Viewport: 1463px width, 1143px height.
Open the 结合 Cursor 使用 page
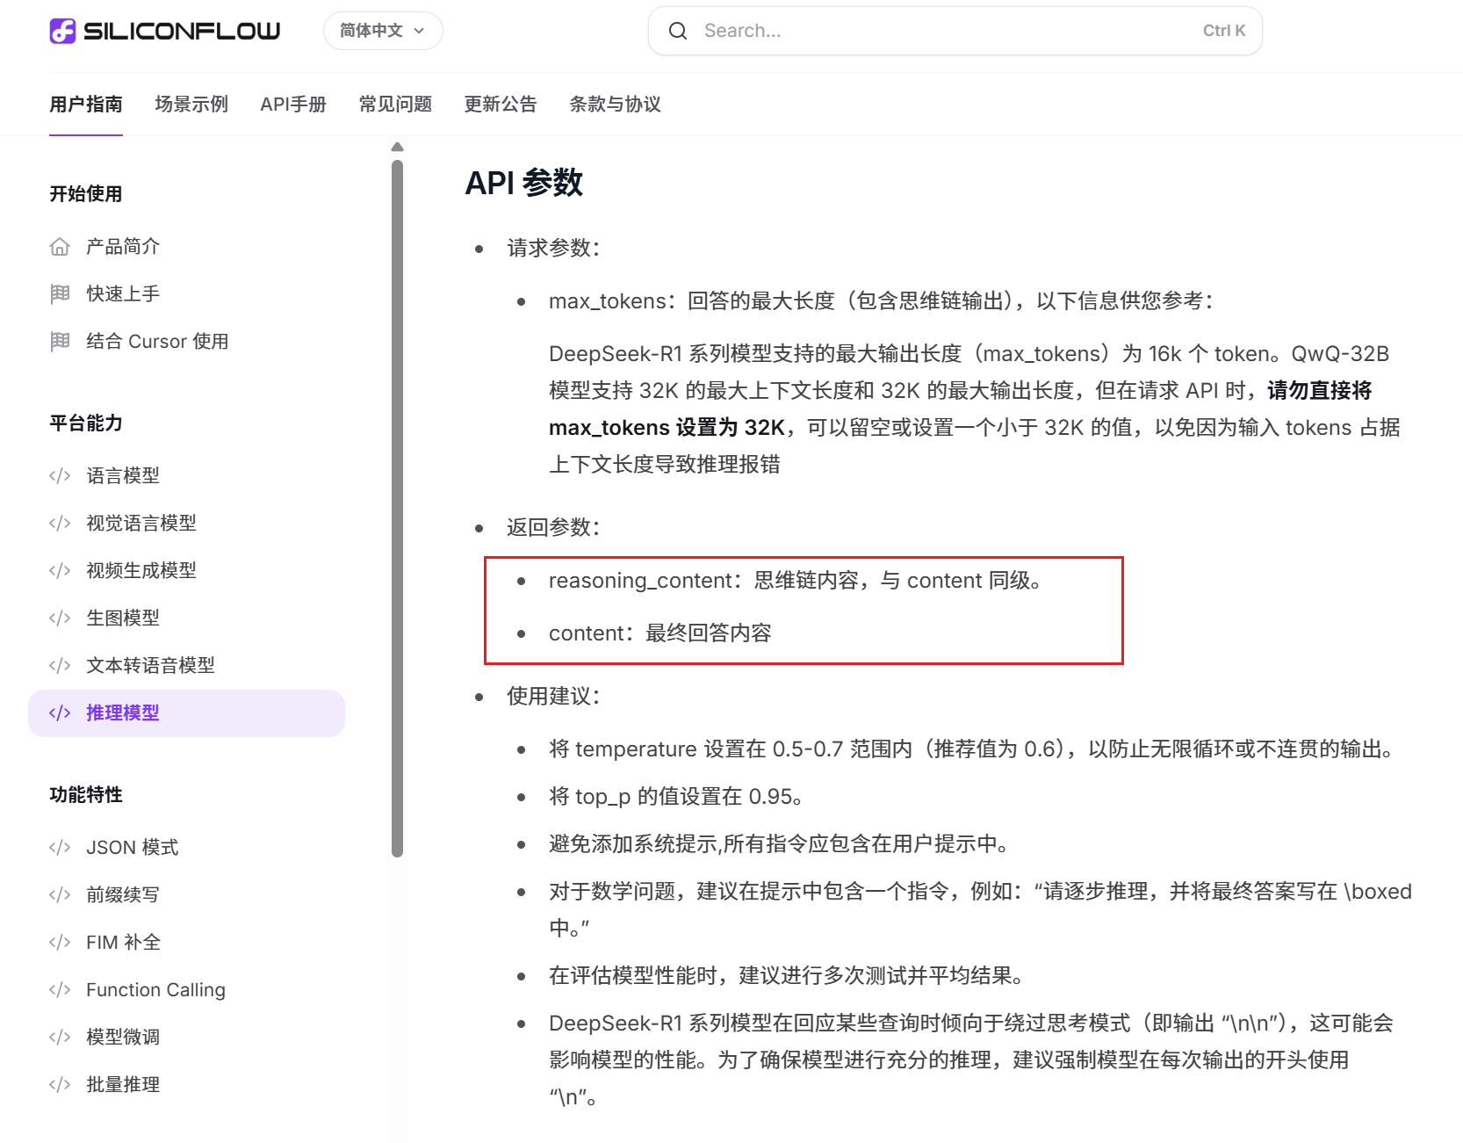157,342
